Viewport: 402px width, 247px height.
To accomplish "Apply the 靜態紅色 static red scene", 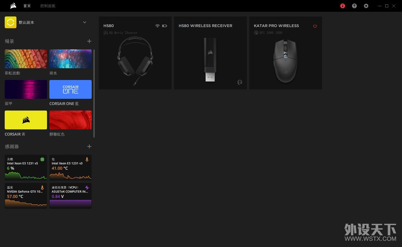I will pos(71,120).
